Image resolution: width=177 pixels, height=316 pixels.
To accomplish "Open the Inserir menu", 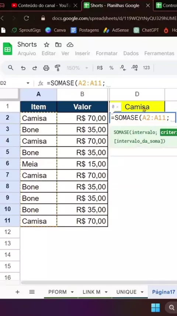I will pos(82,53).
